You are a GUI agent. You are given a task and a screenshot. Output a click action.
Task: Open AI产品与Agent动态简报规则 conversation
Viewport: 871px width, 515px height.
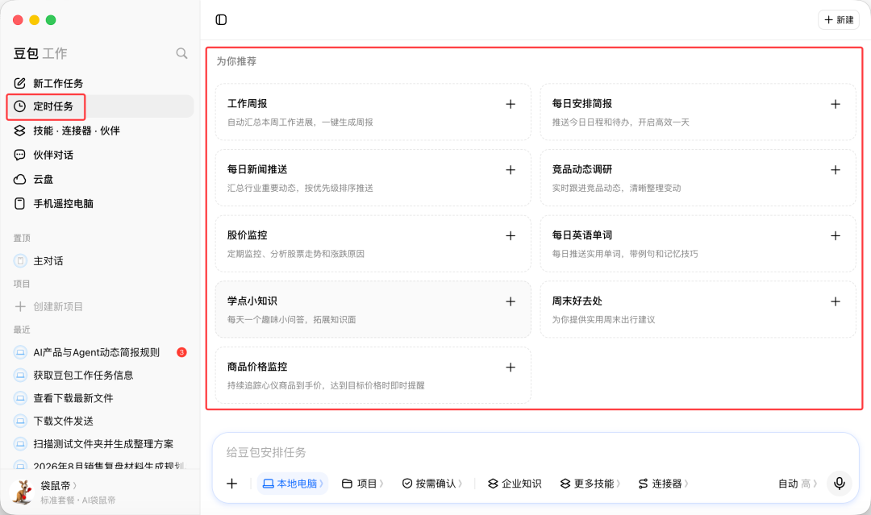[100, 352]
